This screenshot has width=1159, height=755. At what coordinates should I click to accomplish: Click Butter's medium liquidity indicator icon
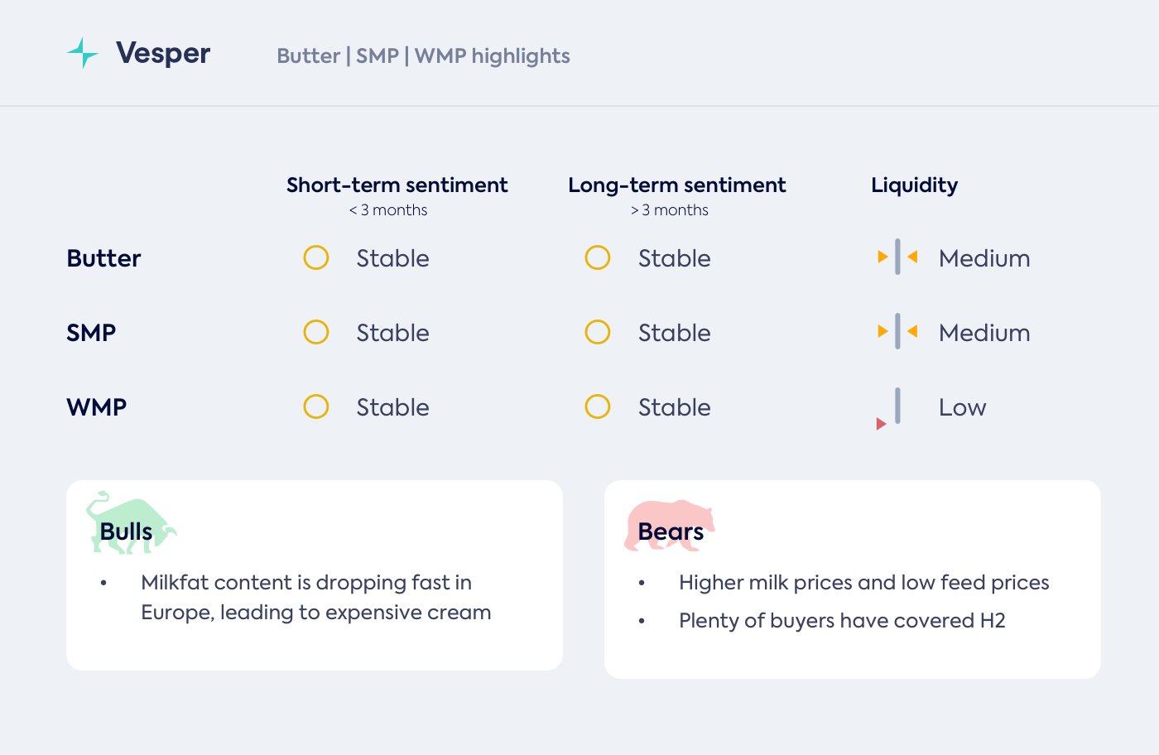897,257
